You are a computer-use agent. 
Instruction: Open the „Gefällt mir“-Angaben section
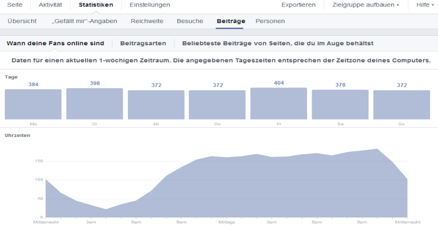(x=85, y=21)
